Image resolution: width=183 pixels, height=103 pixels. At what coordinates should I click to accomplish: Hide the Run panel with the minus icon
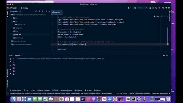coord(167,56)
